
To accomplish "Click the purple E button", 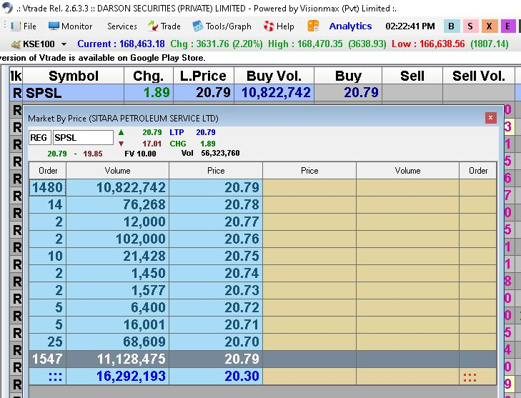I will point(507,26).
